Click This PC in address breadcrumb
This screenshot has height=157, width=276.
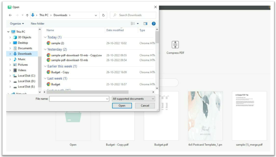(x=44, y=15)
